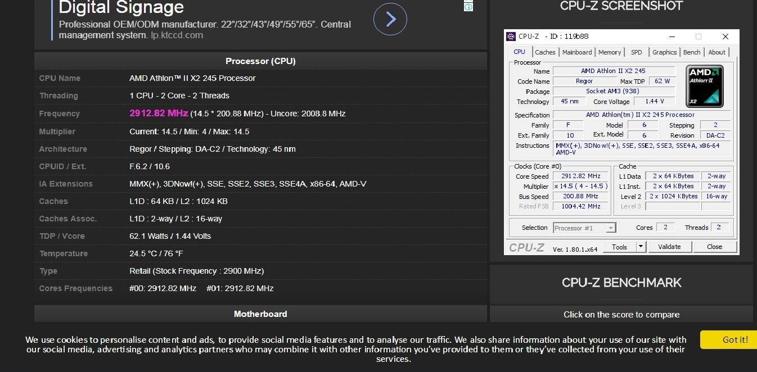Click the Close button at CPU-Z bottom

coord(715,247)
